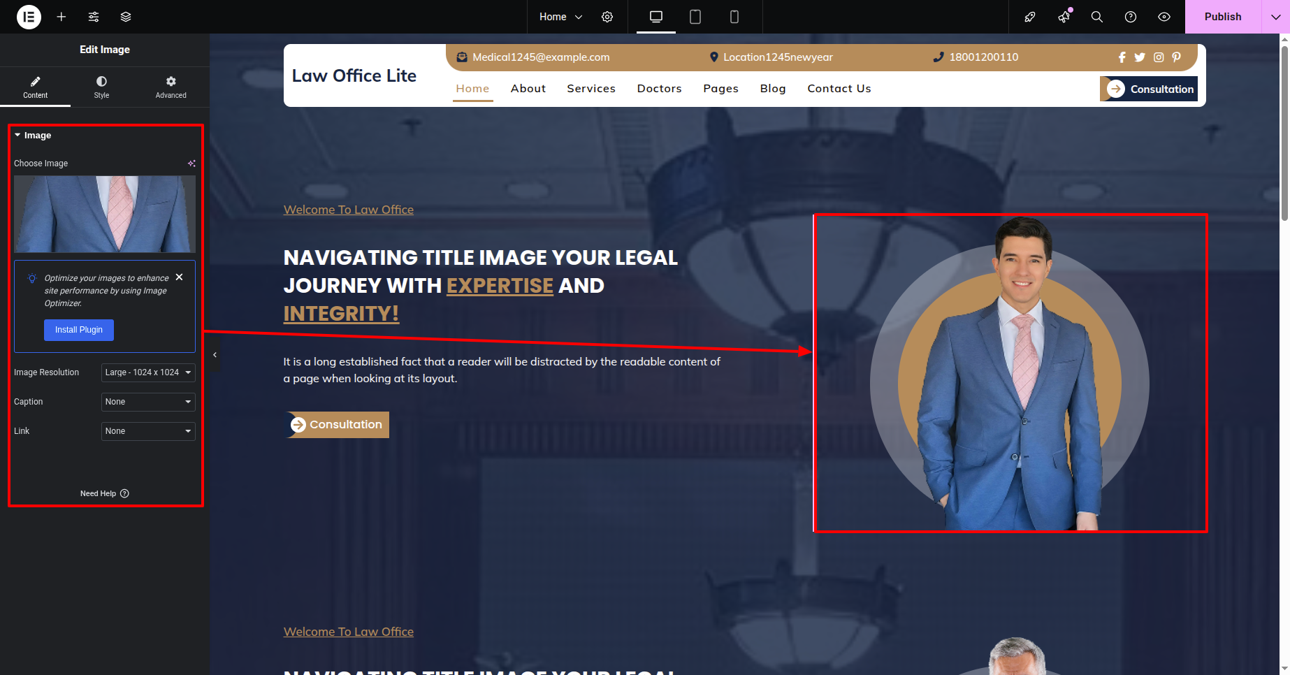Screen dimensions: 1290x675
Task: Open page settings gear icon
Action: point(607,17)
